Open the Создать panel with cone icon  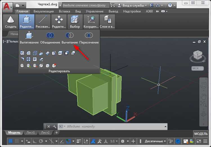[11, 22]
